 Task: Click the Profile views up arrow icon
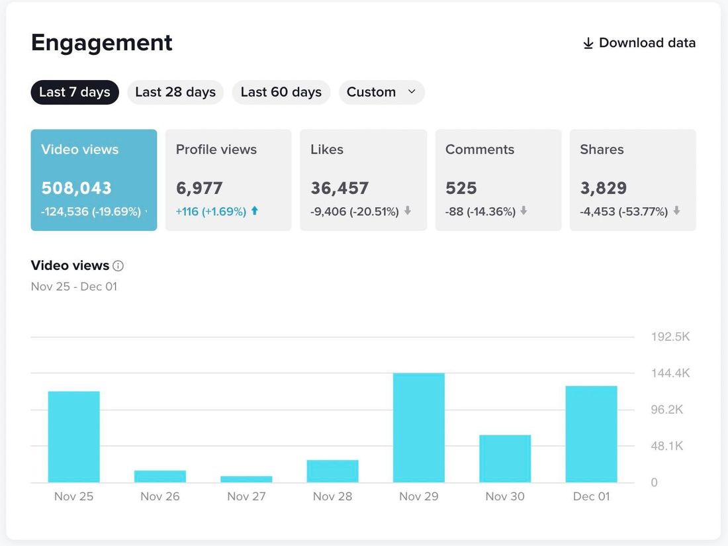pos(254,210)
